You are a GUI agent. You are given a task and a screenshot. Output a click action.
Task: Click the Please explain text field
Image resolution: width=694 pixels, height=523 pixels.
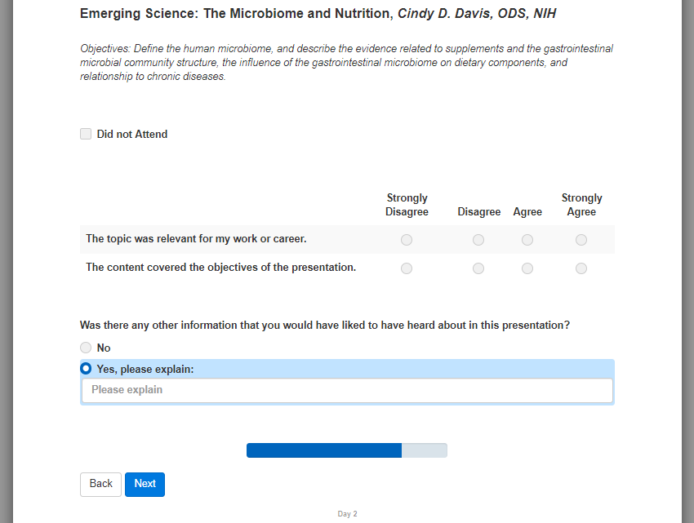click(347, 390)
